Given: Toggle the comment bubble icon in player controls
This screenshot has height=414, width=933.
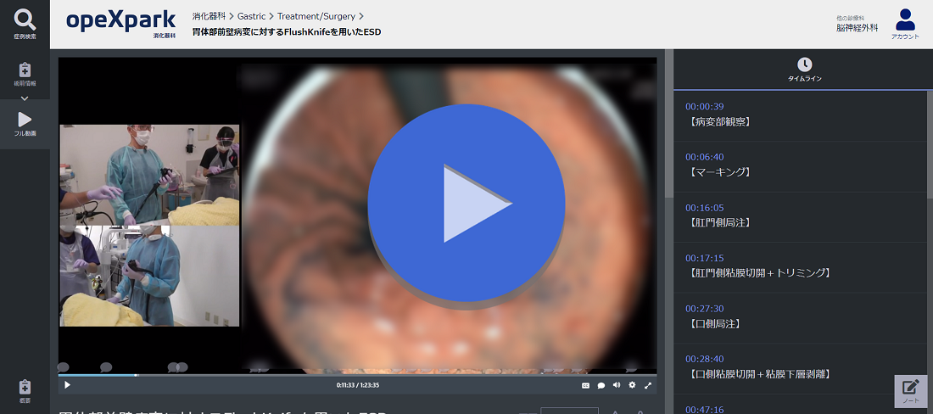Looking at the screenshot, I should [601, 385].
